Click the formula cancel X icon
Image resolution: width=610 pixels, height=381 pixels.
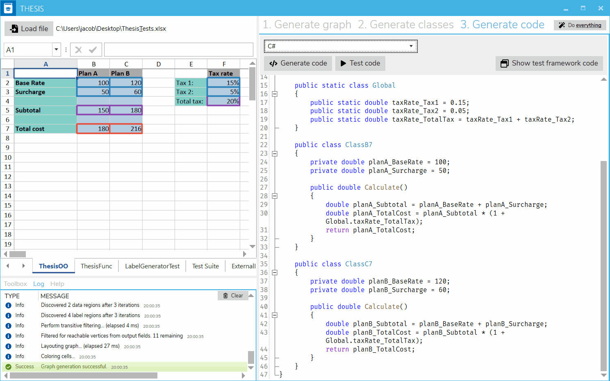coord(78,50)
